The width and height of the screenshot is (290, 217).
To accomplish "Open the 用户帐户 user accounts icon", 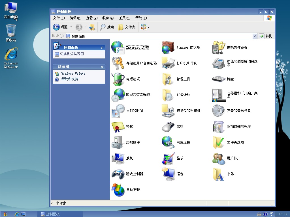I will click(218, 158).
